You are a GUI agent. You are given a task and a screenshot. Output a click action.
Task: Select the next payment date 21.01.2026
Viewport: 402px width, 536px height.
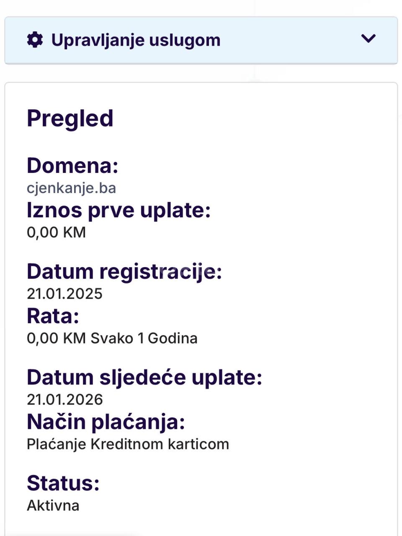[64, 399]
